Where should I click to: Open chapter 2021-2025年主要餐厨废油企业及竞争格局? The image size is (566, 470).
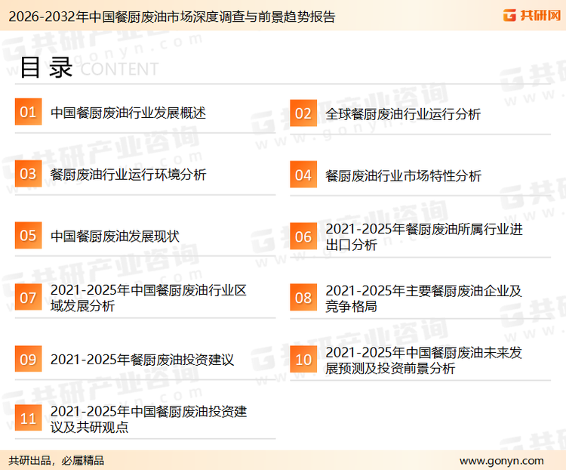424,298
